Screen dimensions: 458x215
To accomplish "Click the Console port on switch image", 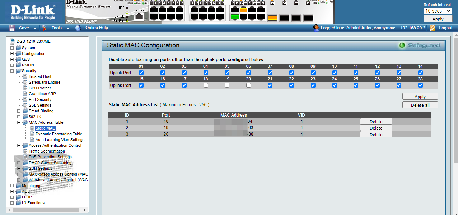I will pos(139,16).
